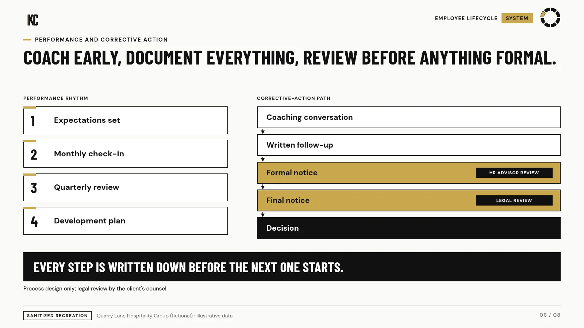Viewport: 584px width, 328px height.
Task: Click the Development plan card
Action: coord(126,221)
